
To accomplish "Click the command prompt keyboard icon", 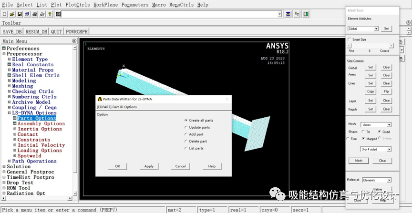I will (x=58, y=14).
